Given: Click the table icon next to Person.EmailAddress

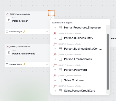Looking at the screenshot, I should 60,59.
